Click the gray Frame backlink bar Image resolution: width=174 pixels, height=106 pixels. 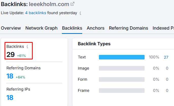121,91
